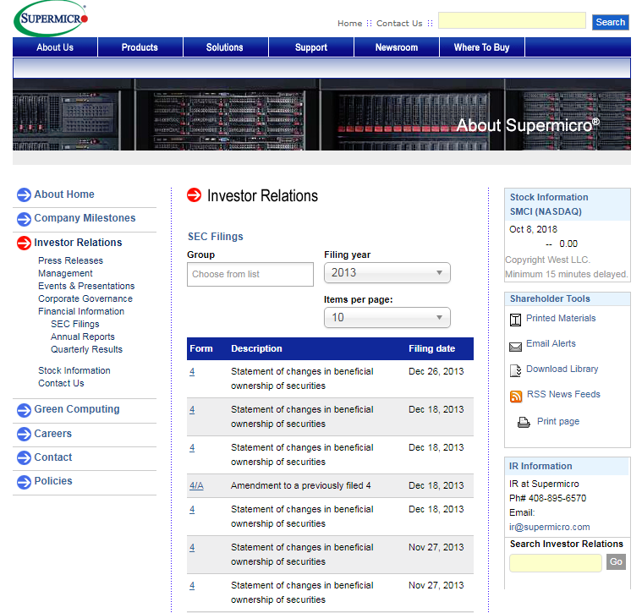Click the Description column header
Image resolution: width=642 pixels, height=613 pixels.
point(257,348)
